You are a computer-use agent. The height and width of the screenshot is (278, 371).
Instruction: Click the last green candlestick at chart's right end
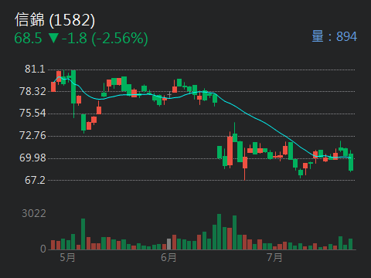[351, 162]
